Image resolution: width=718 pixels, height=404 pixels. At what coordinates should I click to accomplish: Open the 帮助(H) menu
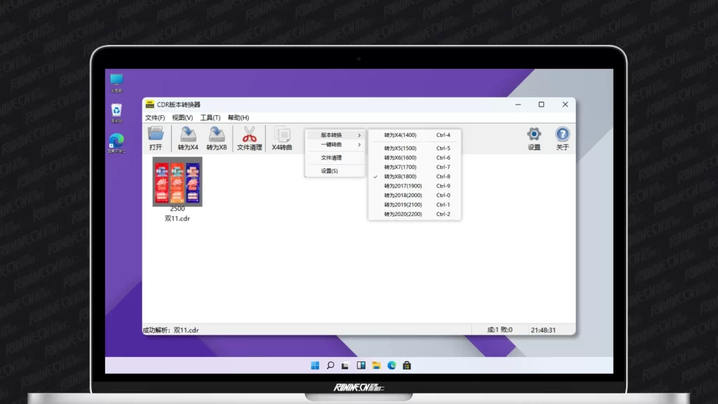tap(238, 118)
